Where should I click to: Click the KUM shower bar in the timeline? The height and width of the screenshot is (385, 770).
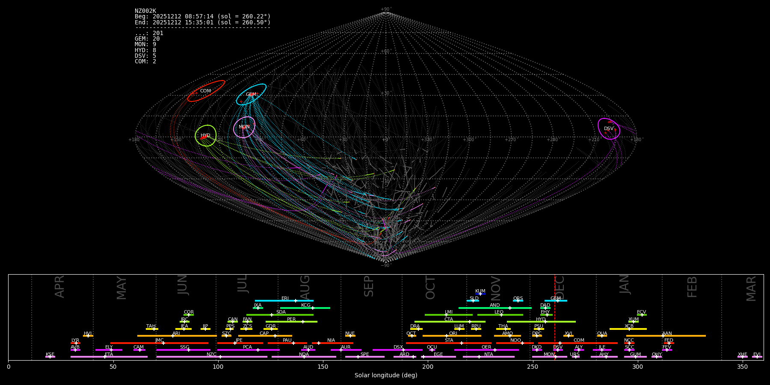pyautogui.click(x=480, y=294)
